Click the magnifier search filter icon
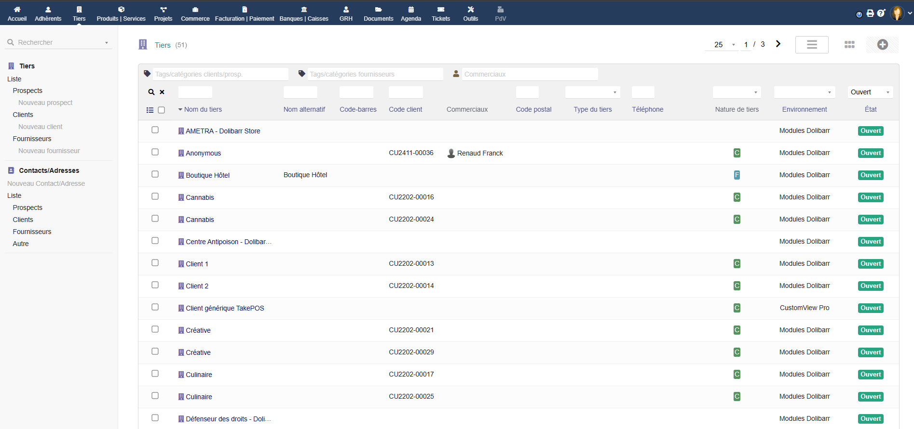Screen dimensions: 914x429 (151, 92)
